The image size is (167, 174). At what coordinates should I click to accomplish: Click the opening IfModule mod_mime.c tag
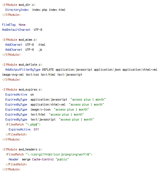pos(19,40)
